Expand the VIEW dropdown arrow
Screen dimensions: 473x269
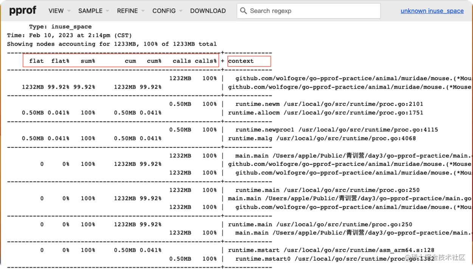68,11
